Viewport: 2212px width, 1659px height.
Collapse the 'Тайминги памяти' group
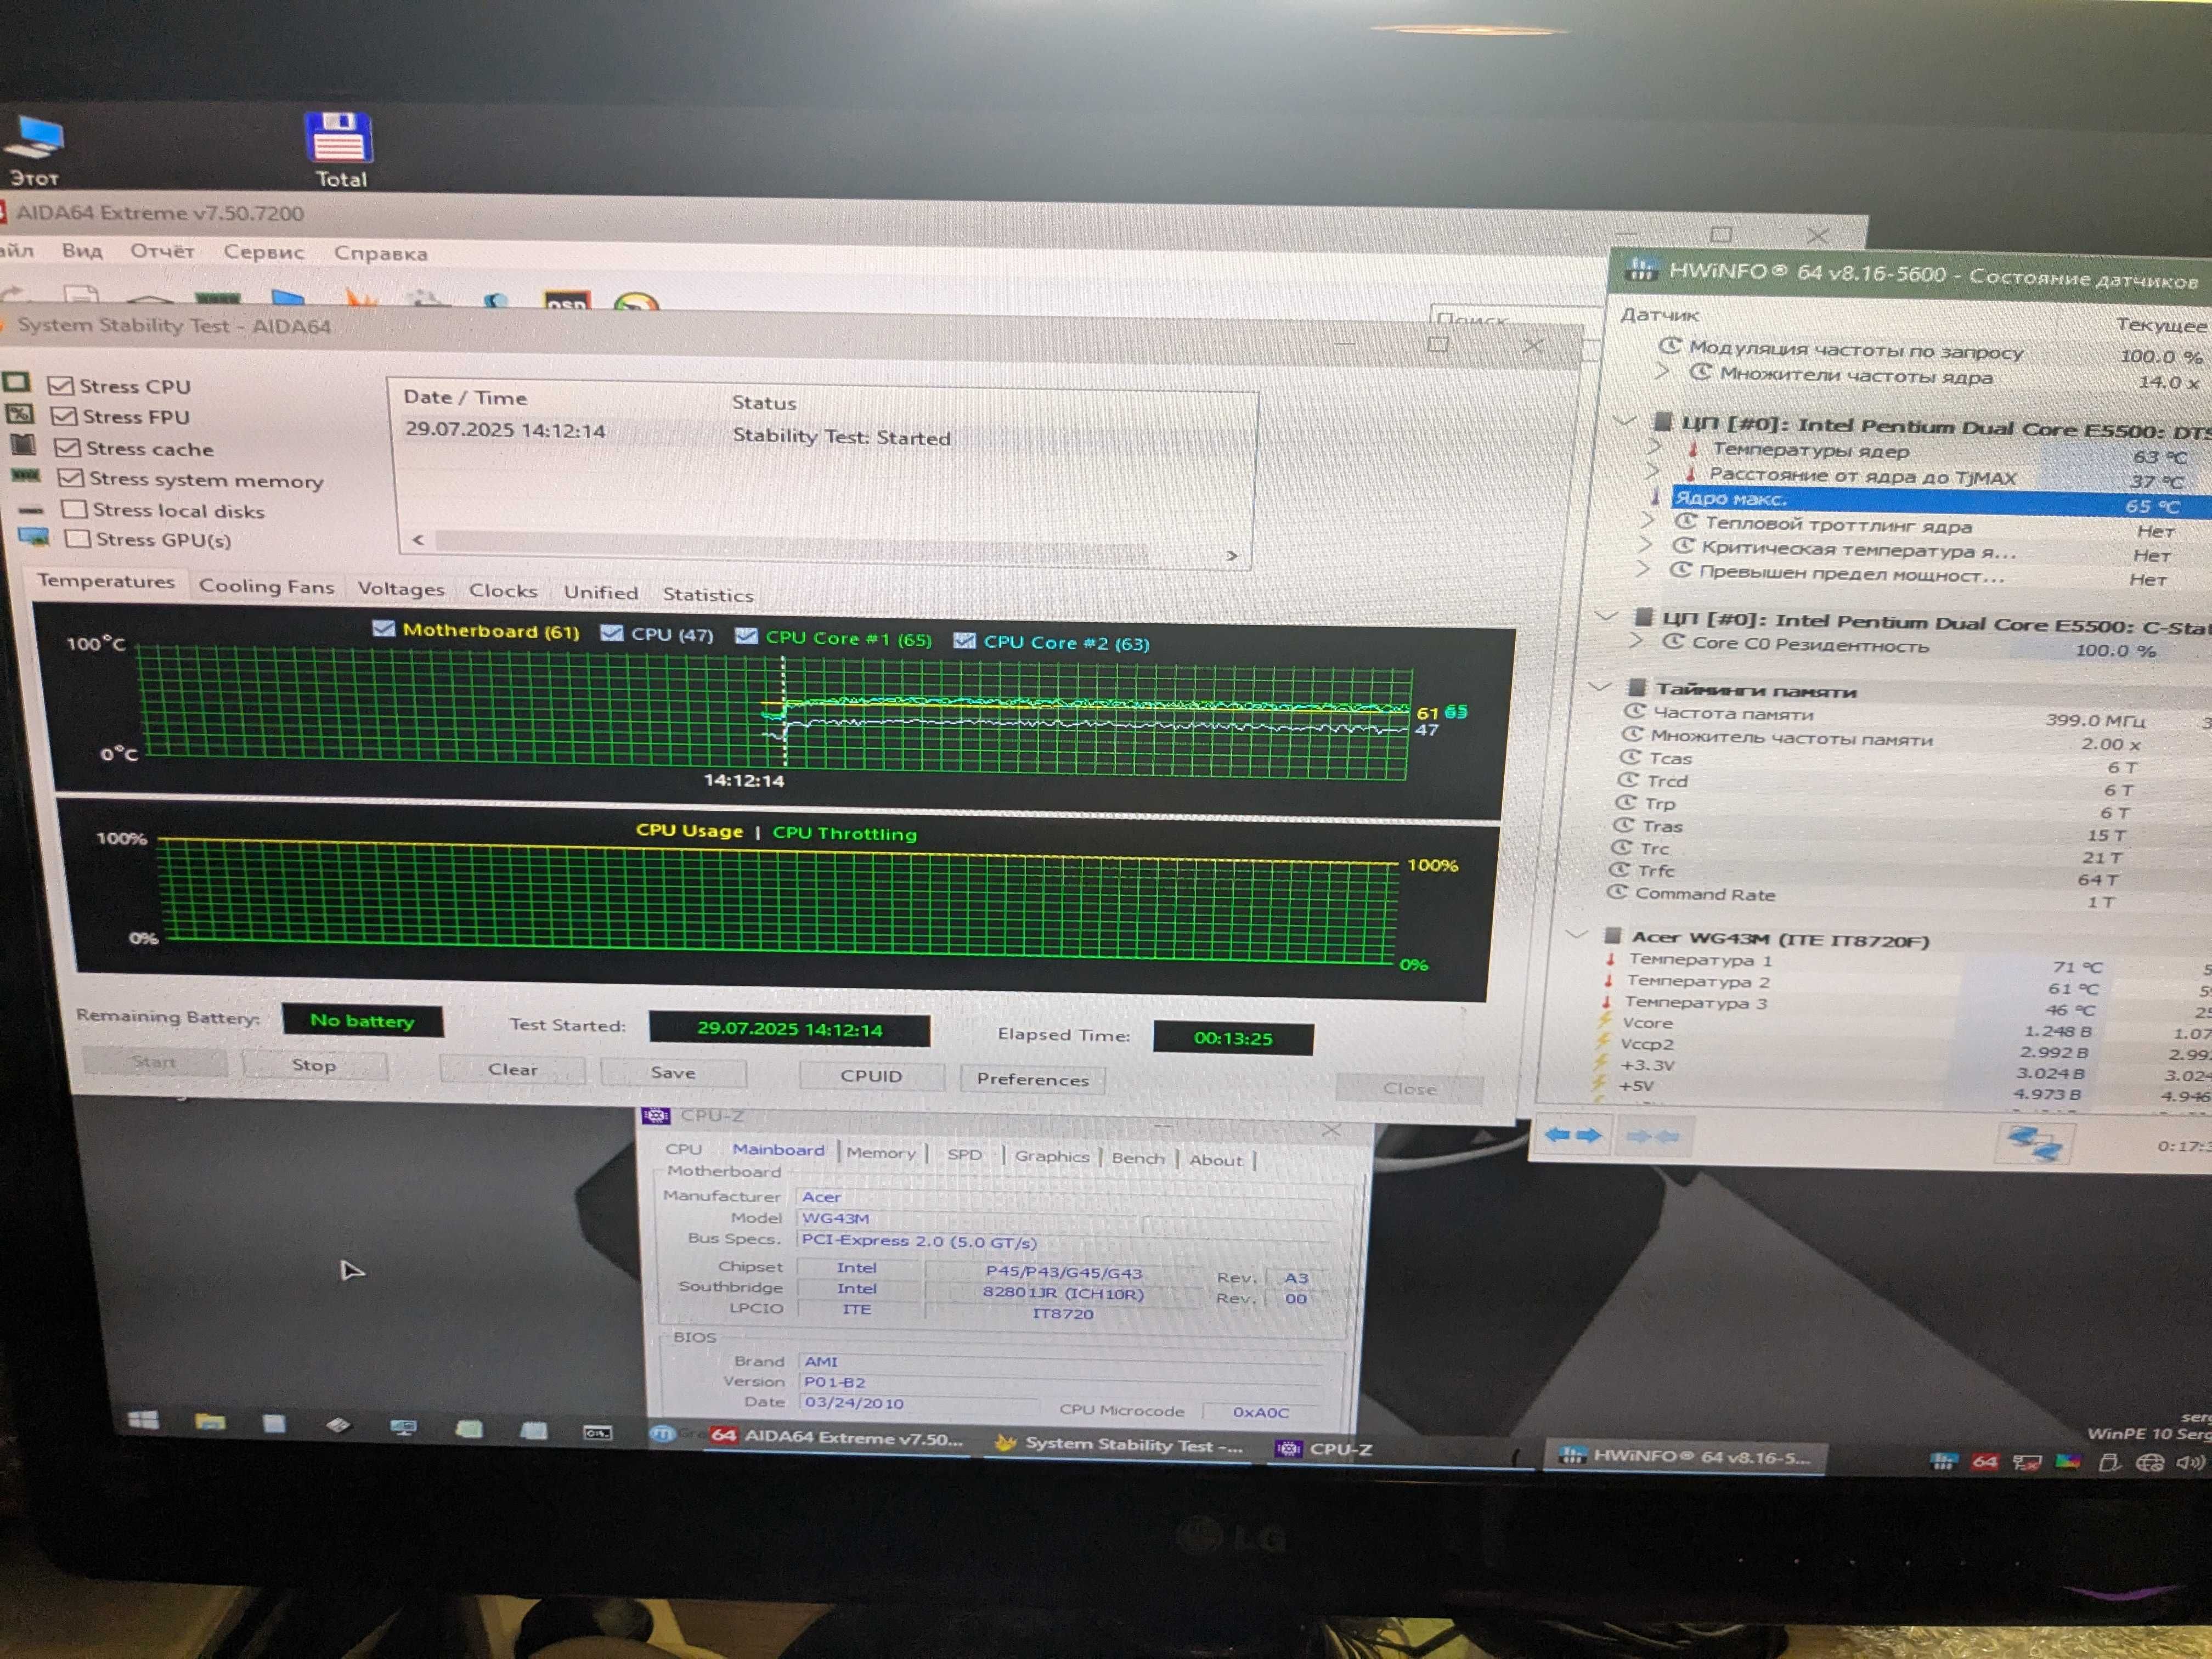click(1600, 687)
